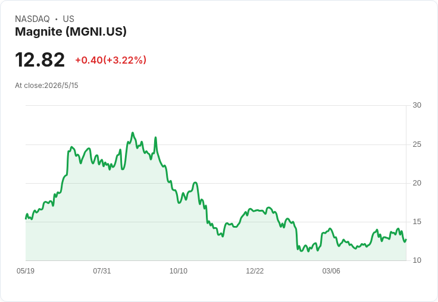Click the At close:2026/5/15 timestamp
This screenshot has height=302, width=438.
[x=46, y=86]
